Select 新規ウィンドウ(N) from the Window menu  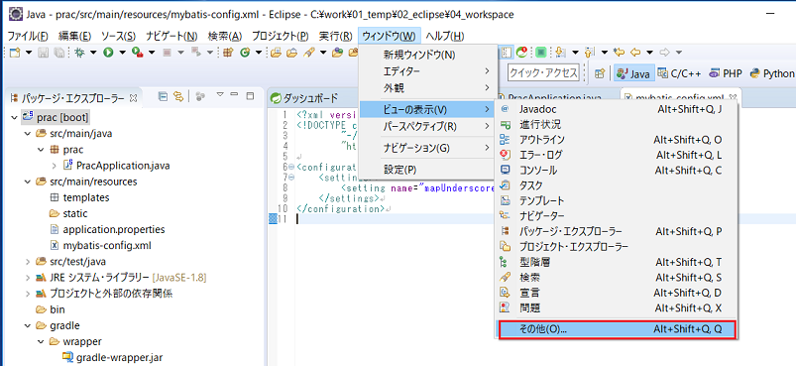point(419,55)
